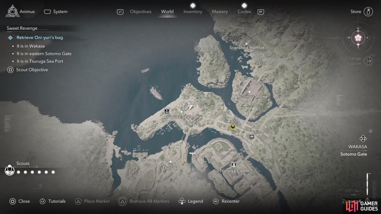Click the Tsuruga Sea Port map label

[182, 117]
